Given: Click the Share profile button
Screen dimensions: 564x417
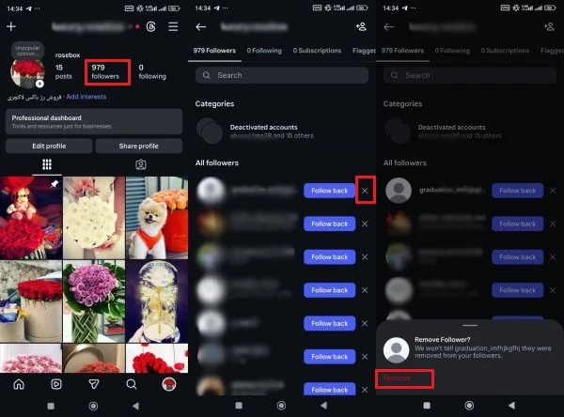Looking at the screenshot, I should click(138, 146).
